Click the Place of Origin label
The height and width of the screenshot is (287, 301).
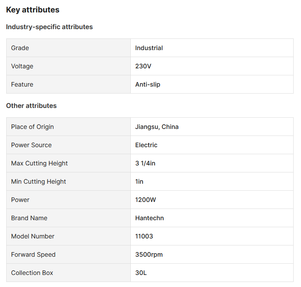tap(33, 127)
